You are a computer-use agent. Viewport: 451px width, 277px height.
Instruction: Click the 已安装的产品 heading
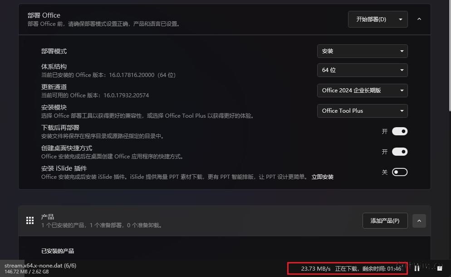click(58, 251)
